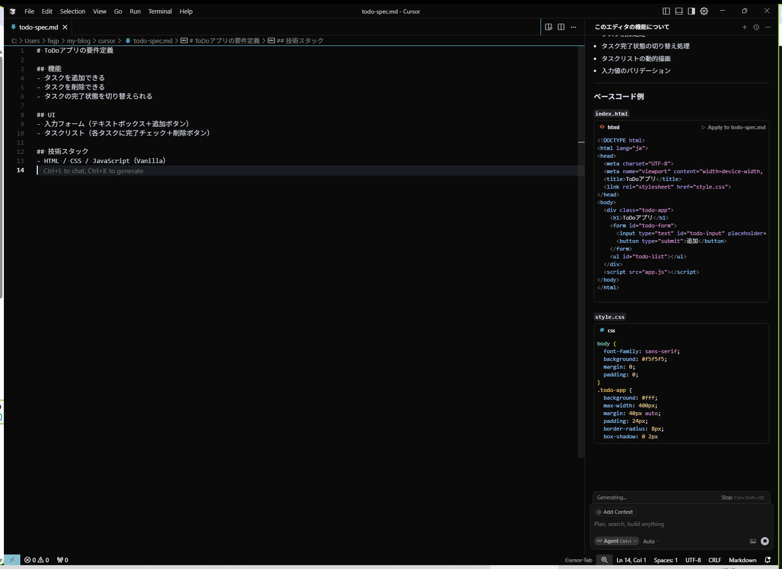Open the Agent mode dropdown
782x569 pixels.
(617, 541)
